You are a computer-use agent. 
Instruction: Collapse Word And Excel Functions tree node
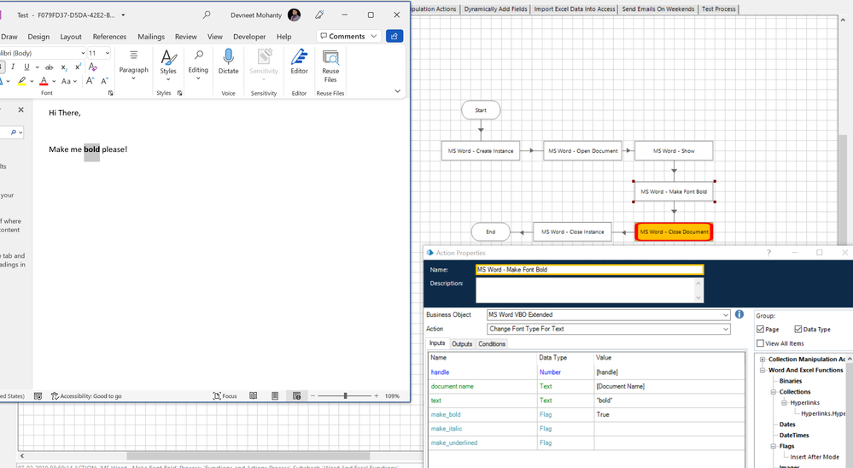[x=762, y=370]
